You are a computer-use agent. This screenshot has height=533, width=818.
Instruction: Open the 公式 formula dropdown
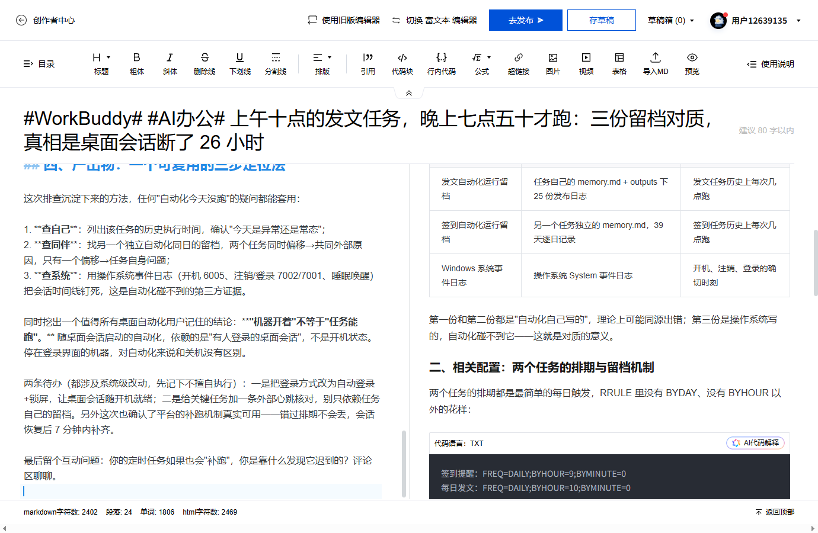point(482,63)
